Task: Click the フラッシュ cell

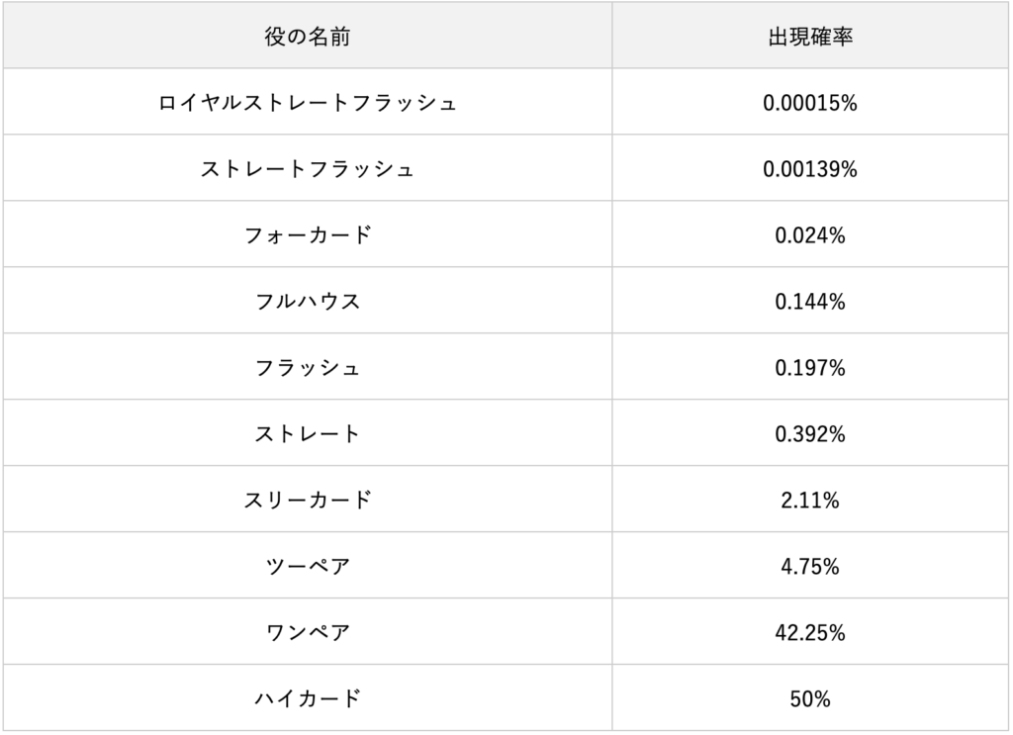Action: 308,368
